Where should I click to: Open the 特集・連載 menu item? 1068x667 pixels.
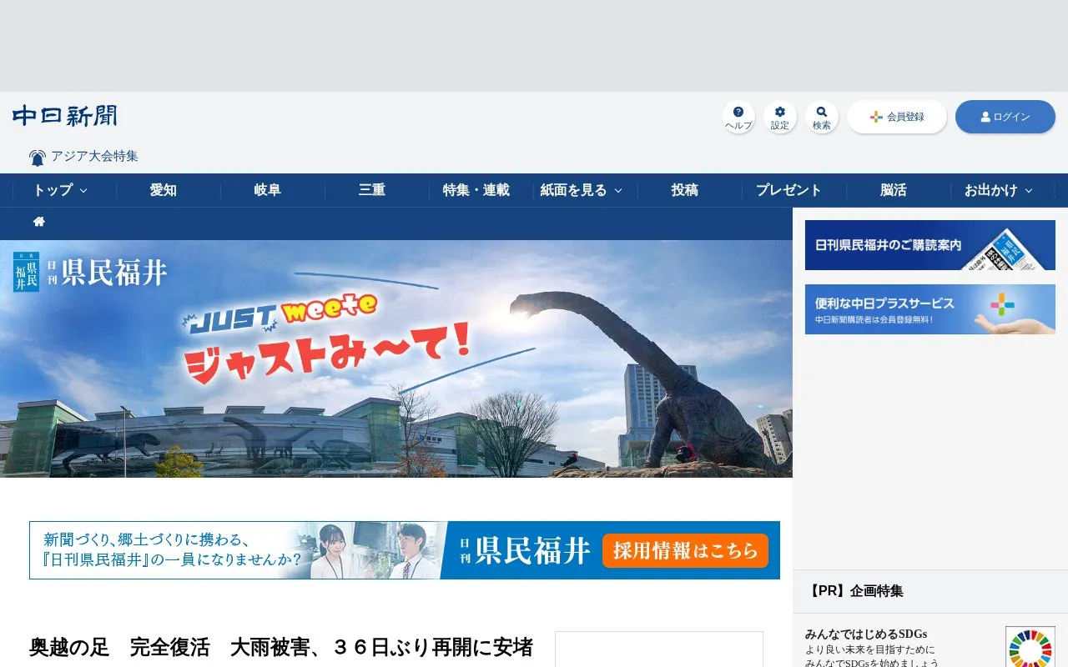[476, 190]
